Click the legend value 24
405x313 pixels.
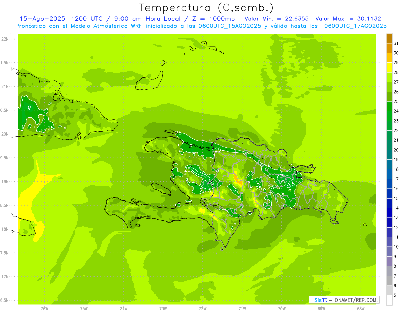click(x=396, y=111)
